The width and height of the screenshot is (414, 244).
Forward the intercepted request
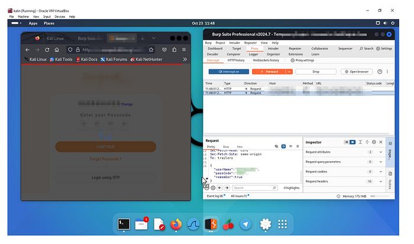coord(269,72)
